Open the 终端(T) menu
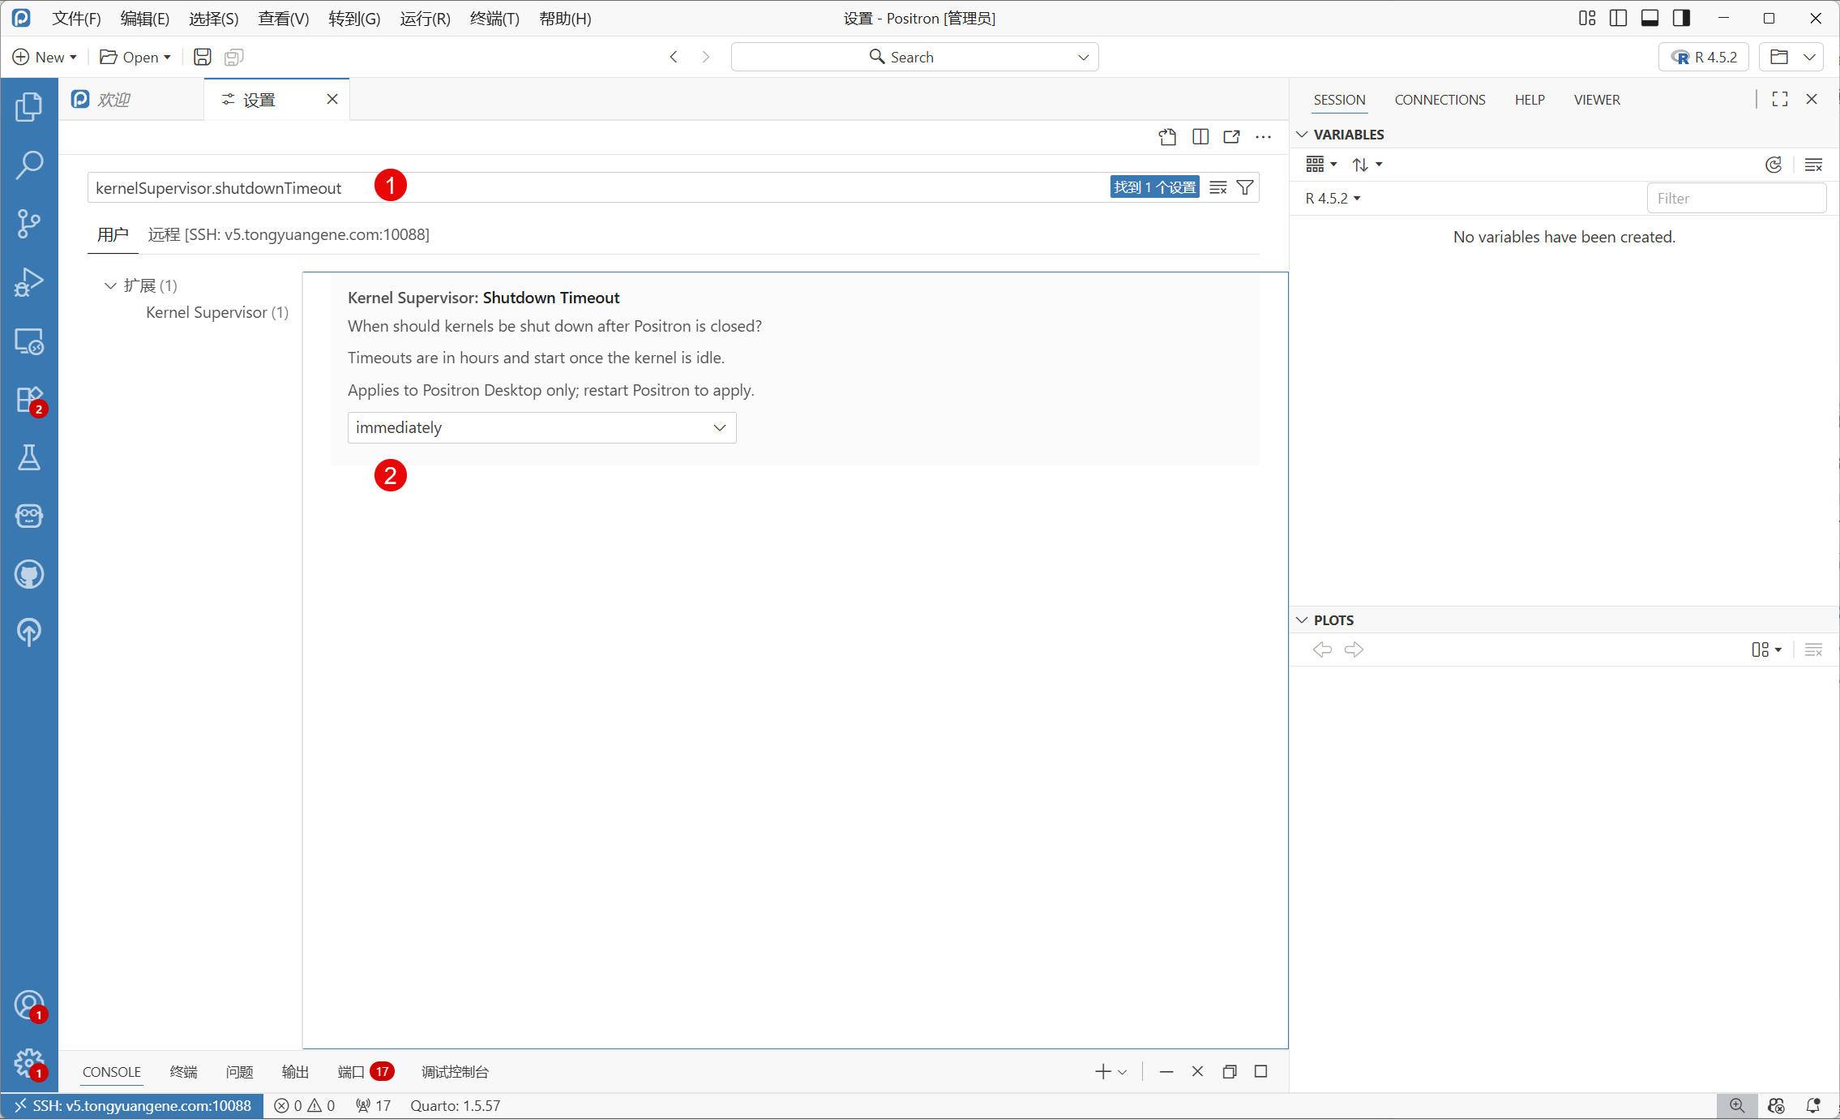Screen dimensions: 1840x1119 click(494, 18)
